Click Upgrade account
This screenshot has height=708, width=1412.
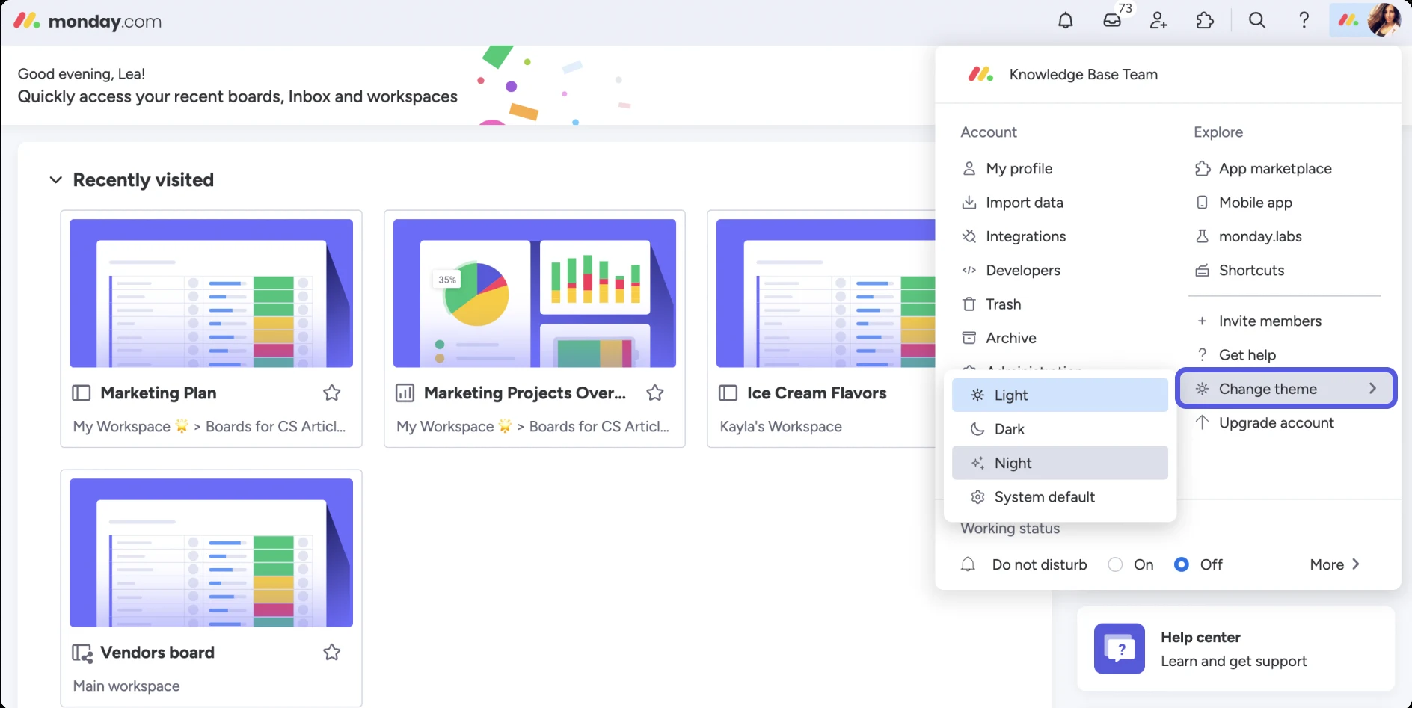[x=1265, y=422]
